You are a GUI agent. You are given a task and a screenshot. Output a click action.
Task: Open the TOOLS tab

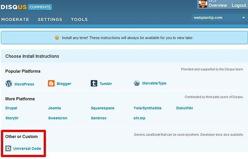tap(79, 19)
